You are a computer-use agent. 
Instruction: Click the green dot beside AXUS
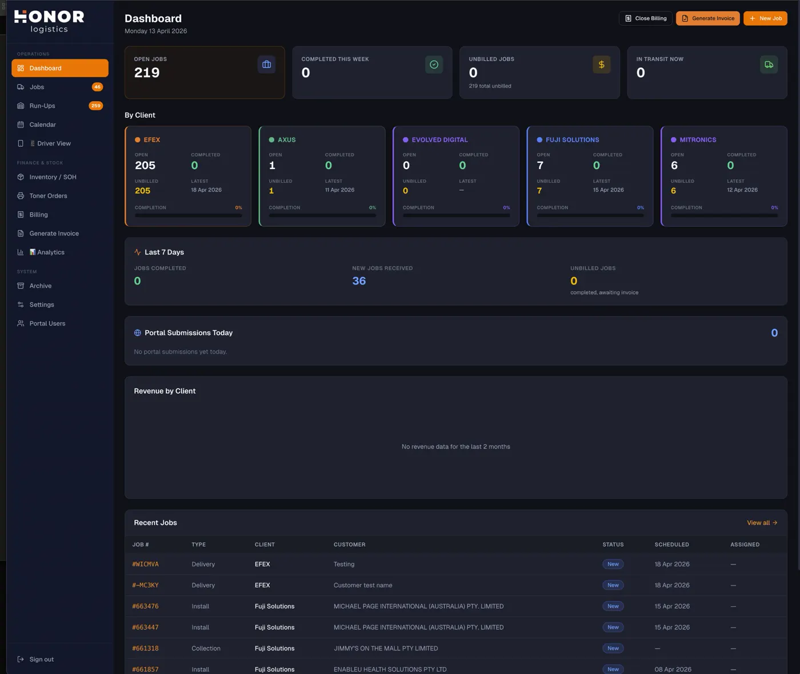pos(271,140)
